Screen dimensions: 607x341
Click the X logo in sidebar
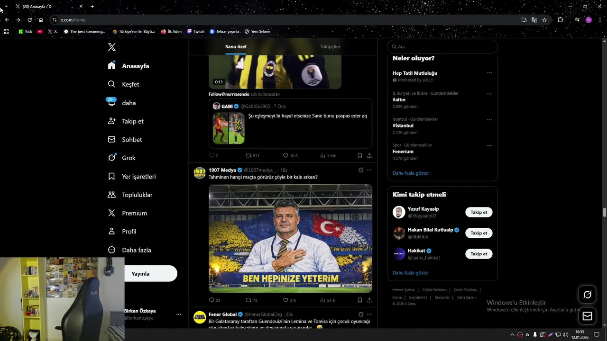pyautogui.click(x=112, y=47)
